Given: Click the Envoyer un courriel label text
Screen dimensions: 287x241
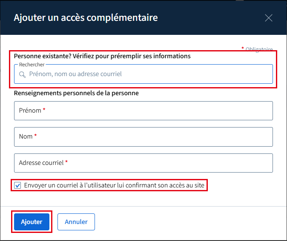Looking at the screenshot, I should [114, 185].
